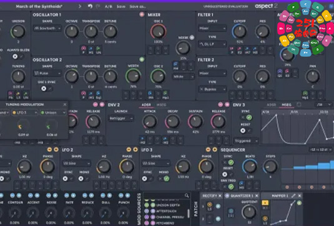Screen dimensions: 334x226
Task: Click the A/B compare button
Action: point(109,7)
